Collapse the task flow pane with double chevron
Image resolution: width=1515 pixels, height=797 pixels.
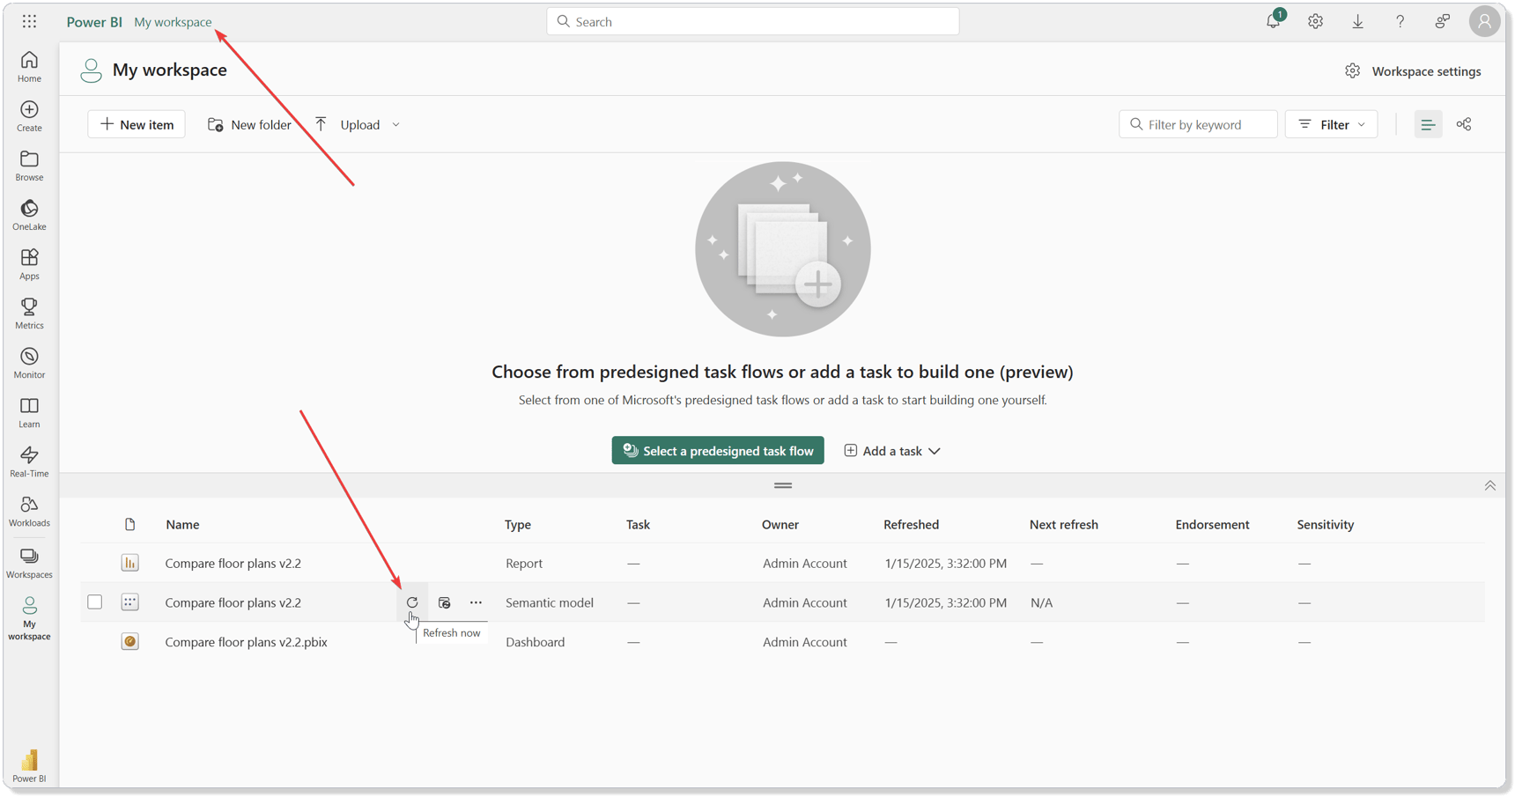(x=1489, y=486)
